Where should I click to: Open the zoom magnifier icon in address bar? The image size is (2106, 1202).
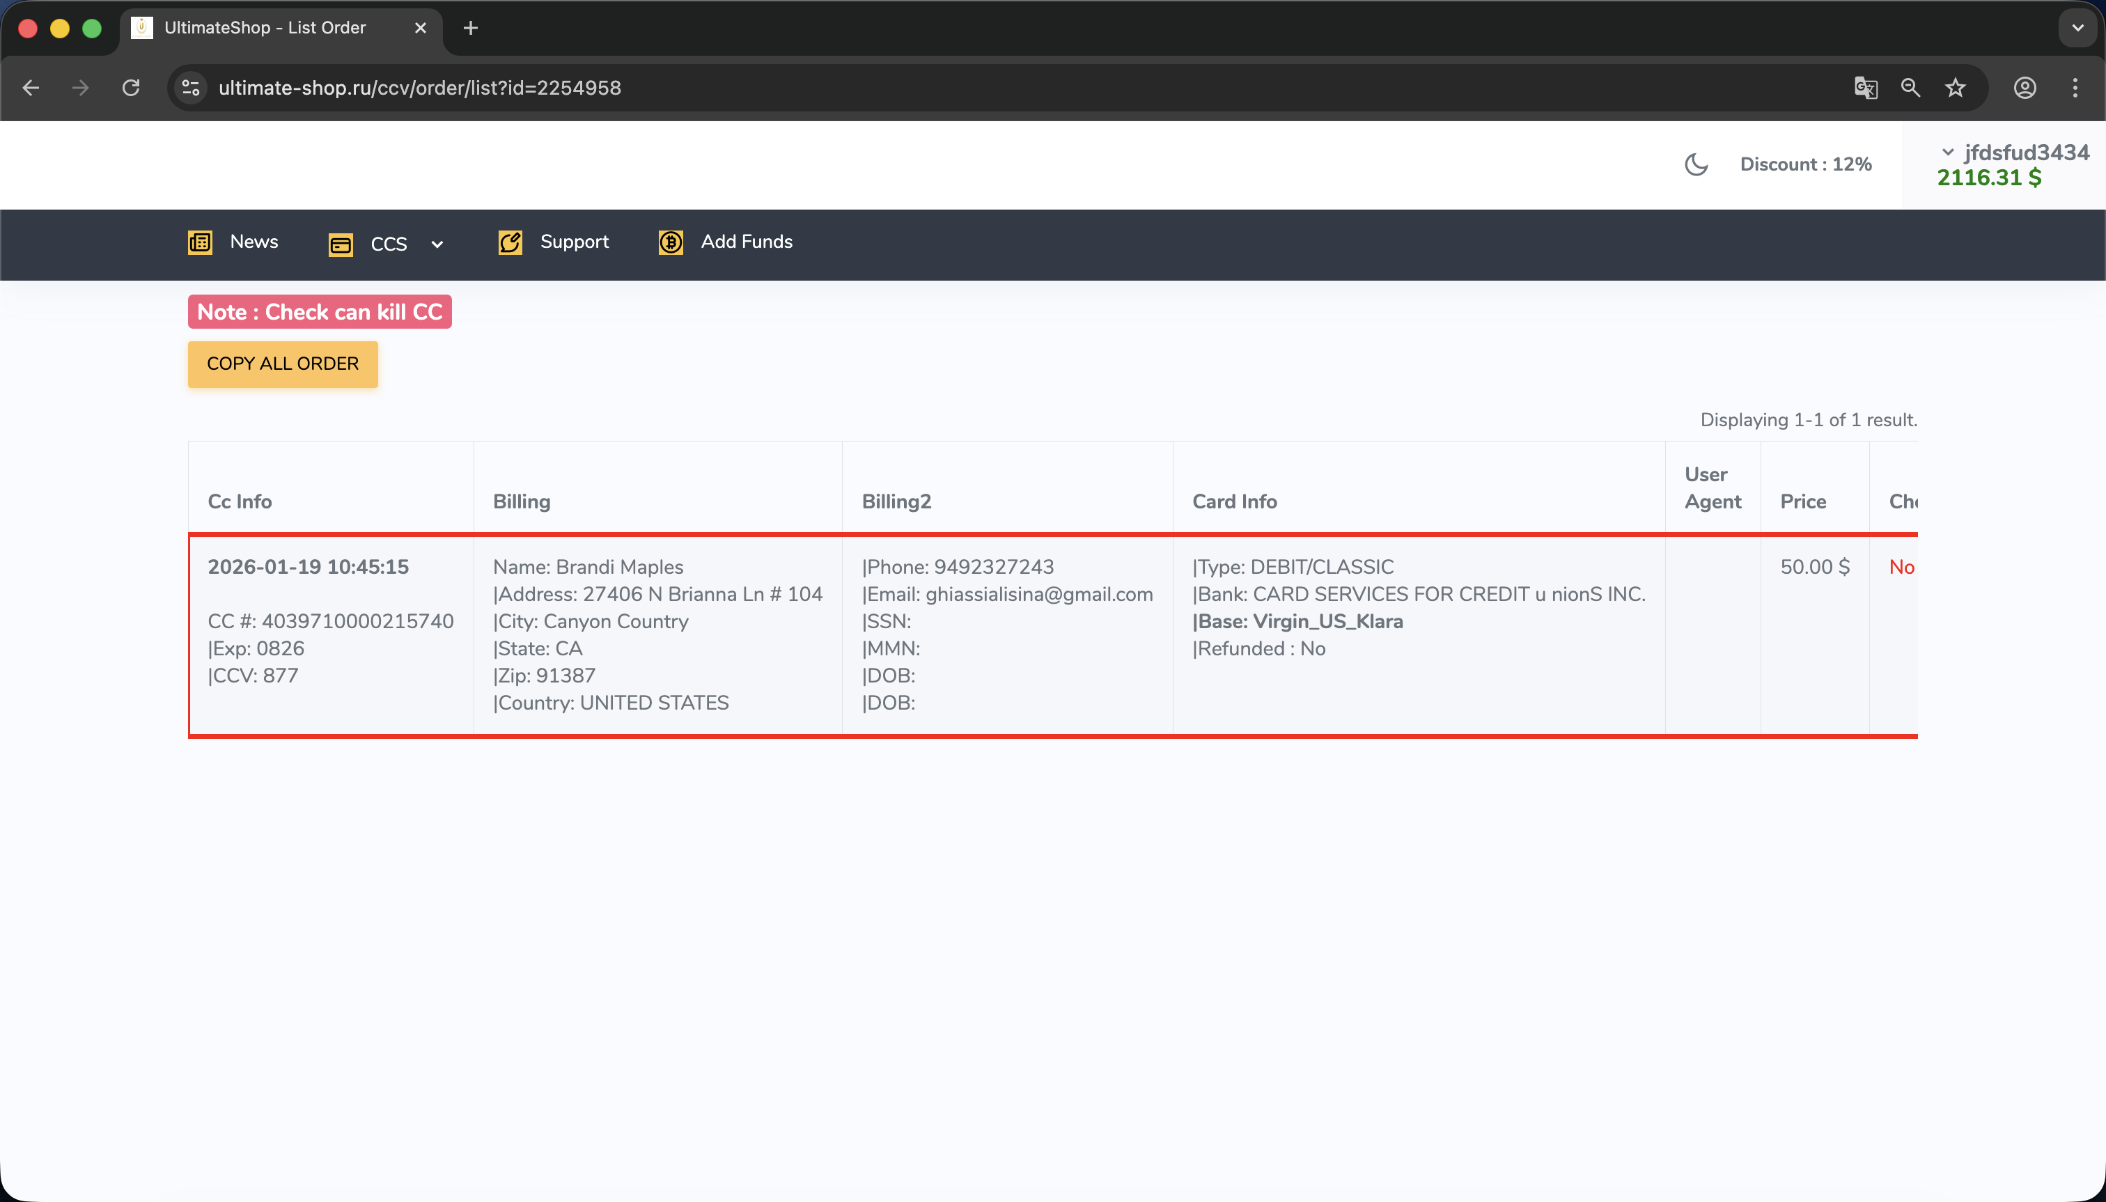tap(1910, 88)
